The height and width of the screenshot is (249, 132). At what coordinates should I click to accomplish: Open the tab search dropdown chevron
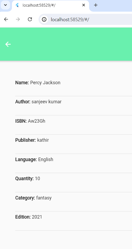5,5
